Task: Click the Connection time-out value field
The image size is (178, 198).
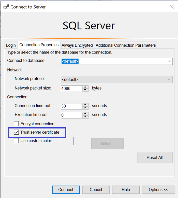Action: tap(71, 106)
